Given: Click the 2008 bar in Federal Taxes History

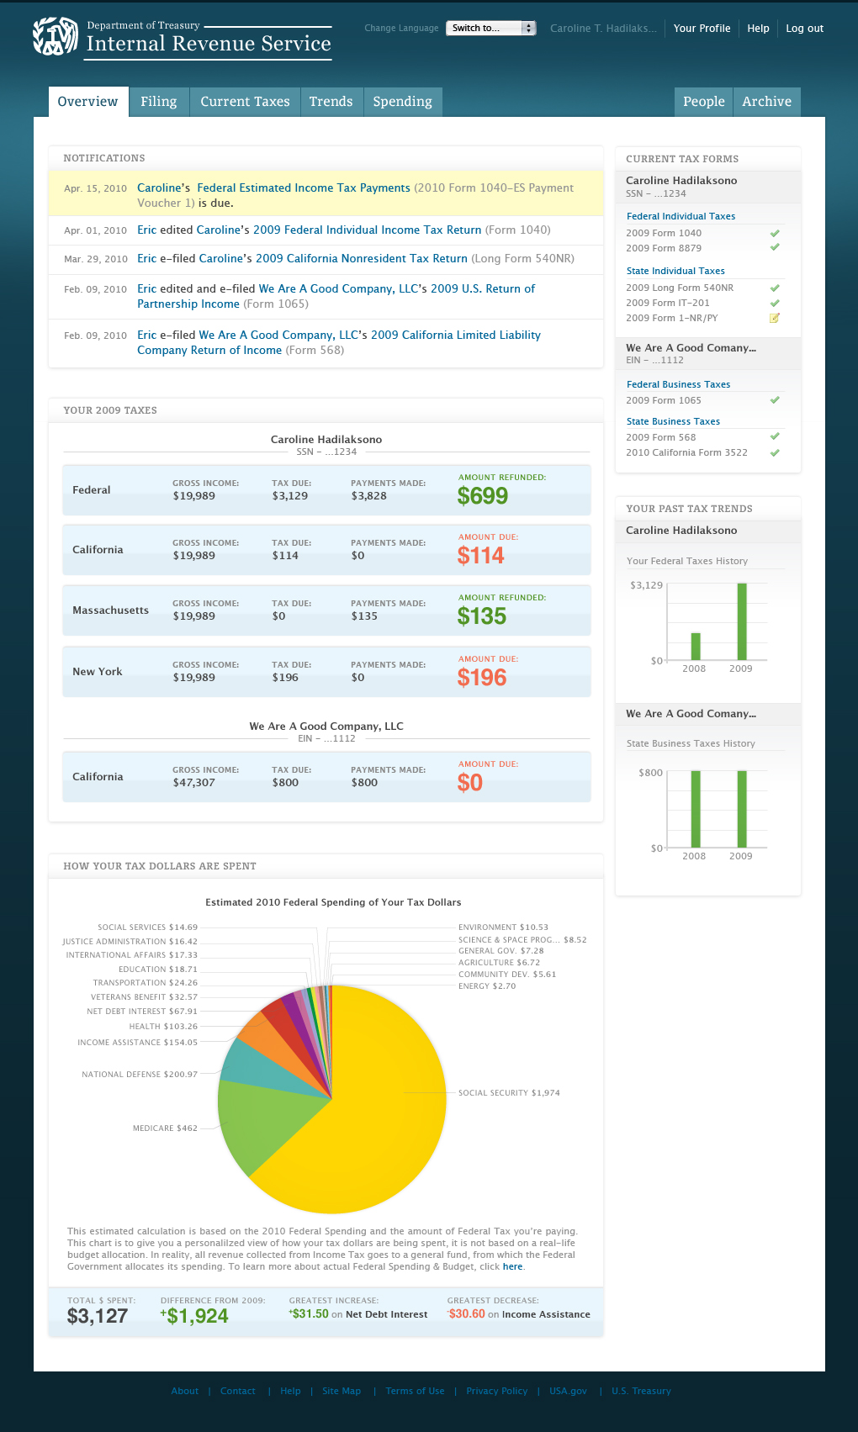Looking at the screenshot, I should 696,647.
